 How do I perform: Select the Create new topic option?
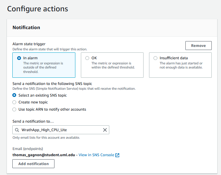14,102
